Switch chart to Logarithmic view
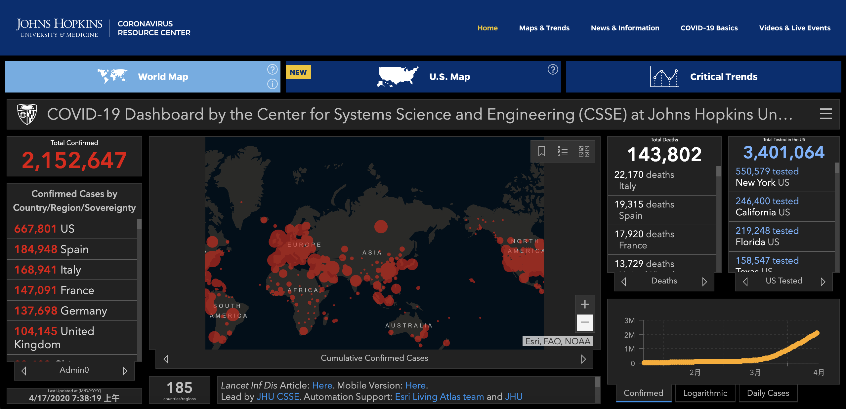The image size is (846, 409). 705,393
